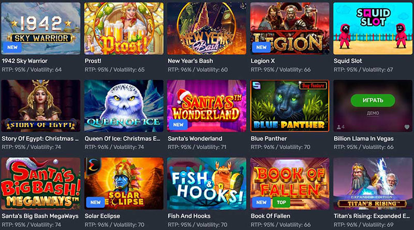Click the NEW badge on Santa's Wonderland
This screenshot has width=414, height=230.
point(178,125)
